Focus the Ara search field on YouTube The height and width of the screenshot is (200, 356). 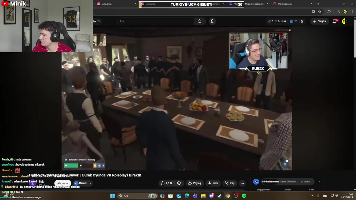click(156, 21)
